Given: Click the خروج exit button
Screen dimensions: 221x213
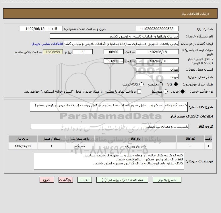Looking at the screenshot, I should pos(47,180).
